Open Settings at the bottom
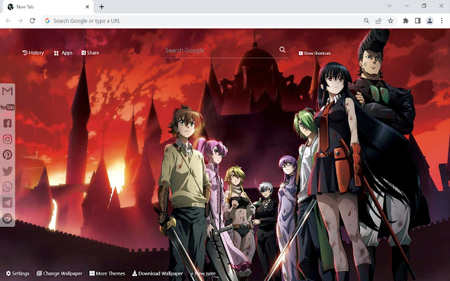Screen dimensions: 450x281 18,273
